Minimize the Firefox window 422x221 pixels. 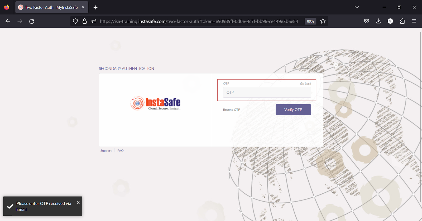pos(384,7)
